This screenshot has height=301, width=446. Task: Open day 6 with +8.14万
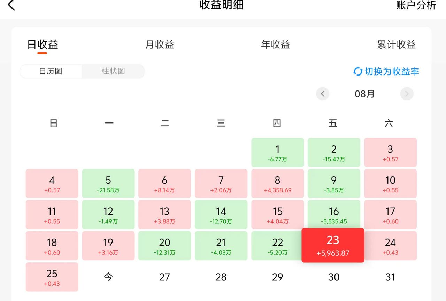click(x=164, y=183)
